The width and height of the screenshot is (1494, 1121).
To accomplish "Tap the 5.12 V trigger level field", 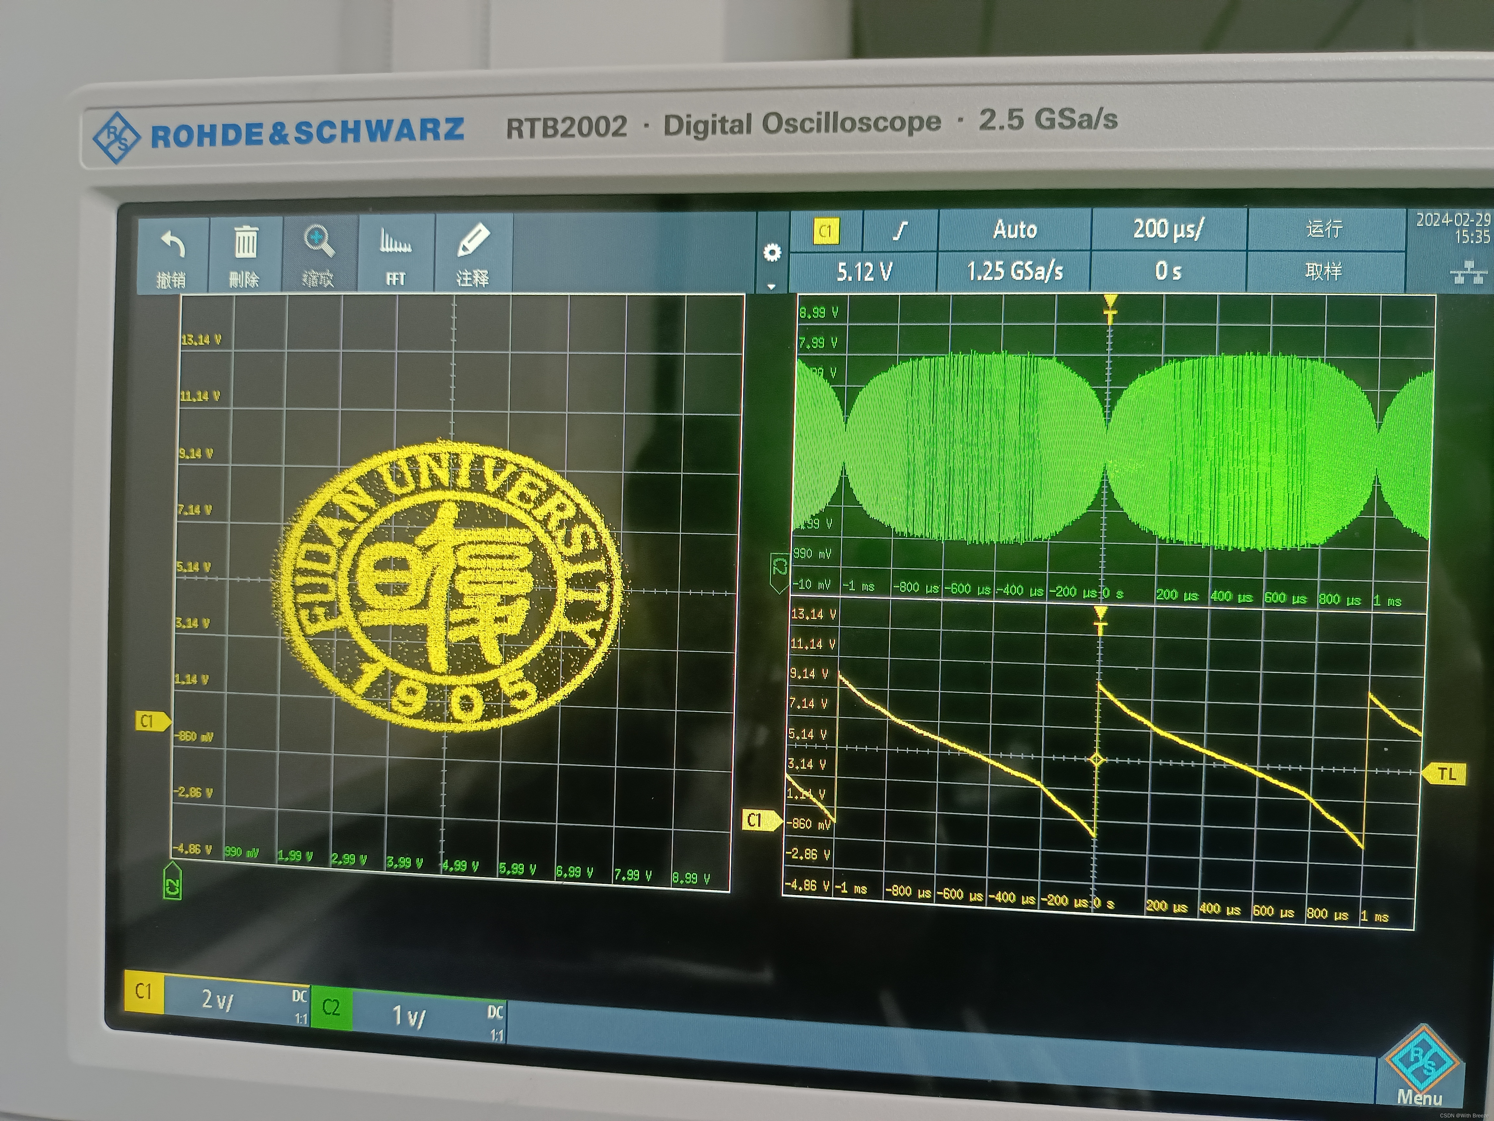I will (x=864, y=271).
